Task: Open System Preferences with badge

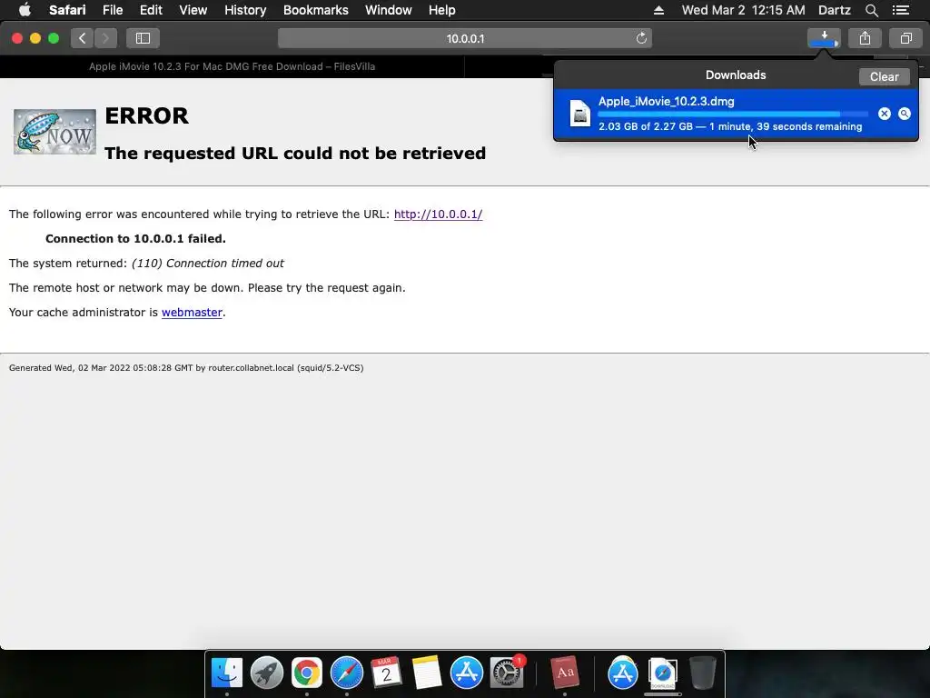Action: 507,673
